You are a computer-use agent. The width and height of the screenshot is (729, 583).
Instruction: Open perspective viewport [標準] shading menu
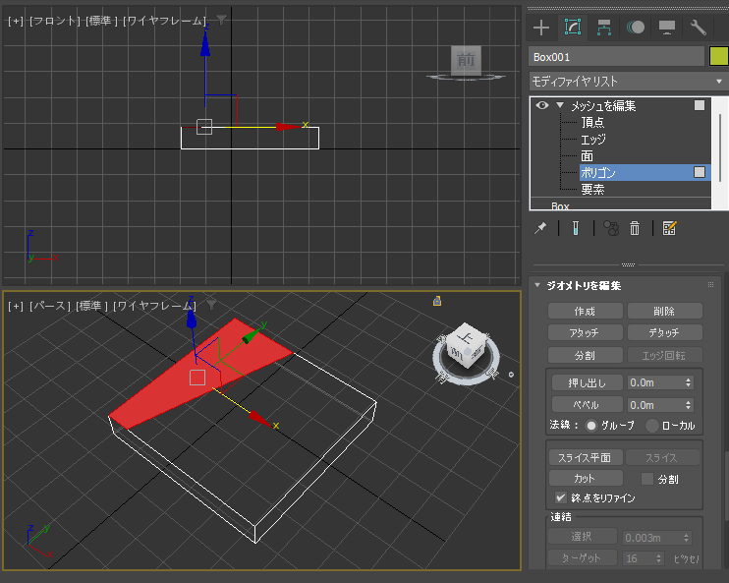click(92, 306)
